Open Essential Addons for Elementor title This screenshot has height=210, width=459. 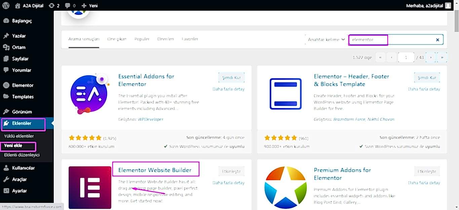pyautogui.click(x=146, y=80)
